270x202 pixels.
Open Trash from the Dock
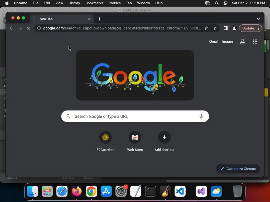[x=238, y=191]
